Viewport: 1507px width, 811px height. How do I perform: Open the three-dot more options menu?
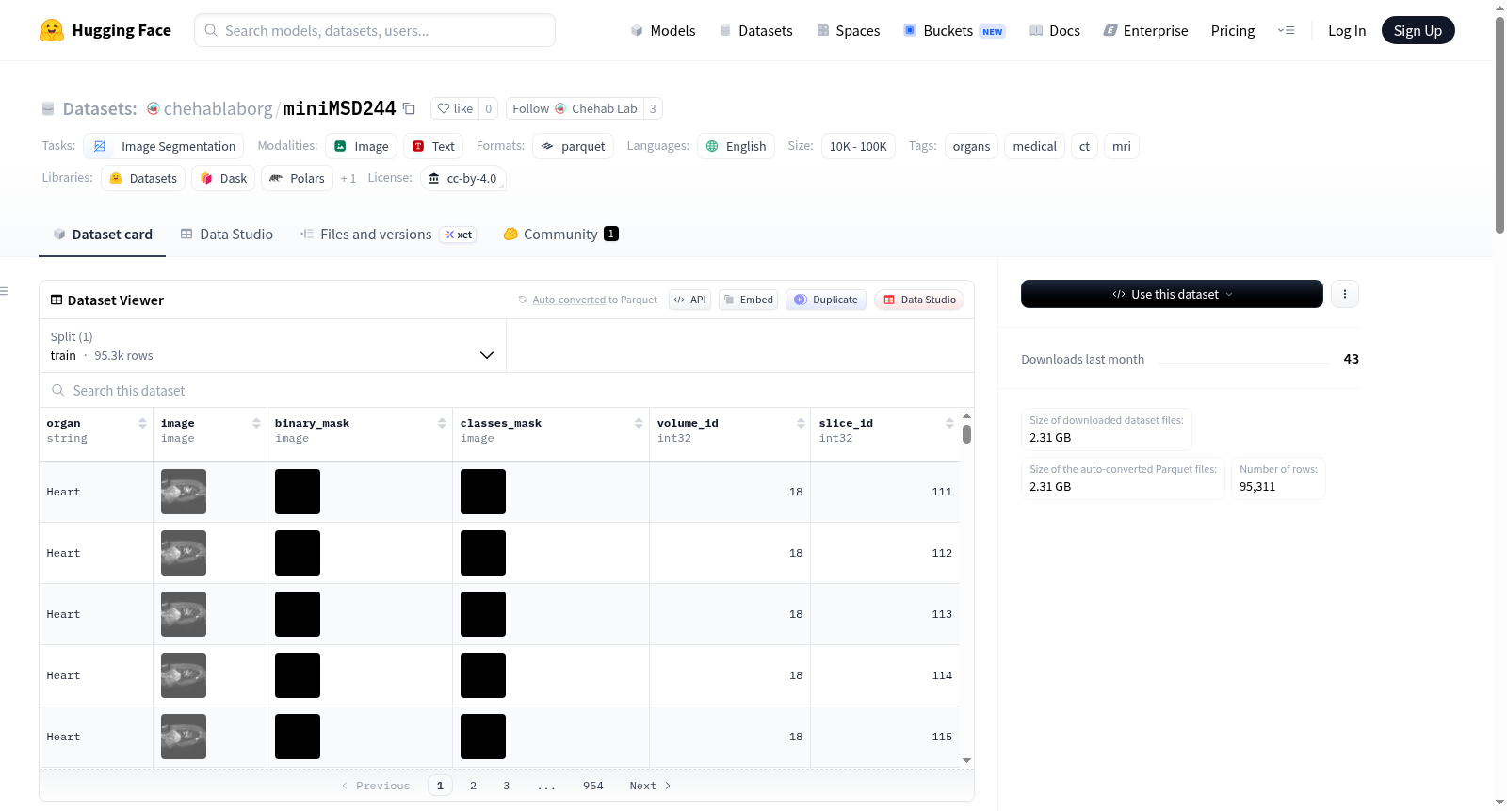click(x=1345, y=294)
